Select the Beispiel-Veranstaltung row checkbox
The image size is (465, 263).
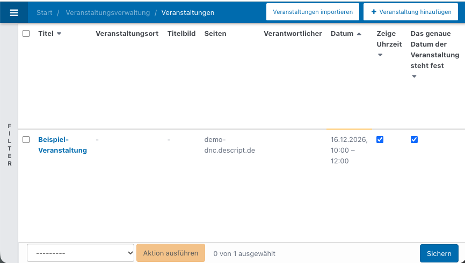tap(26, 139)
